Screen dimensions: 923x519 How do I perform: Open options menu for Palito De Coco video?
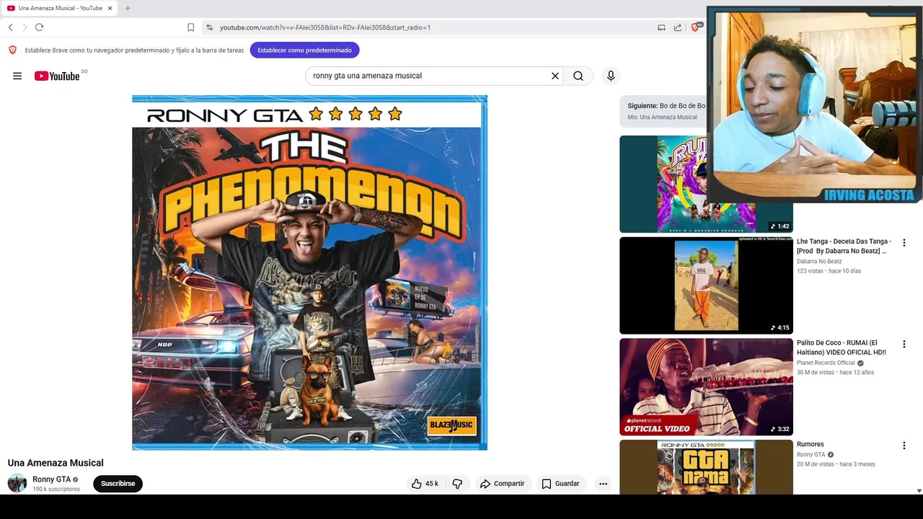pyautogui.click(x=904, y=345)
